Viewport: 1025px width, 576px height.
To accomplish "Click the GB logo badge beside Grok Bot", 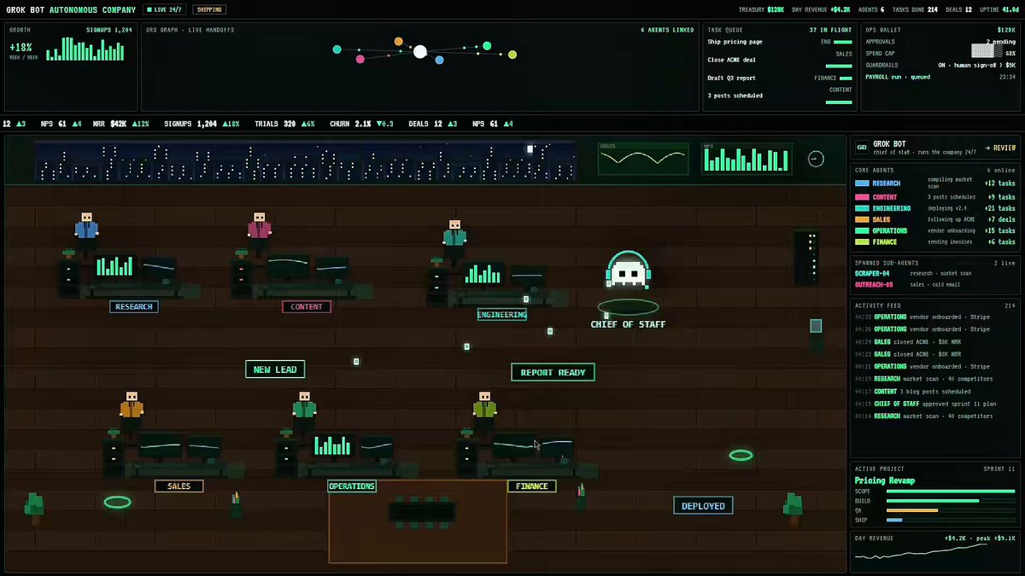I will (862, 148).
